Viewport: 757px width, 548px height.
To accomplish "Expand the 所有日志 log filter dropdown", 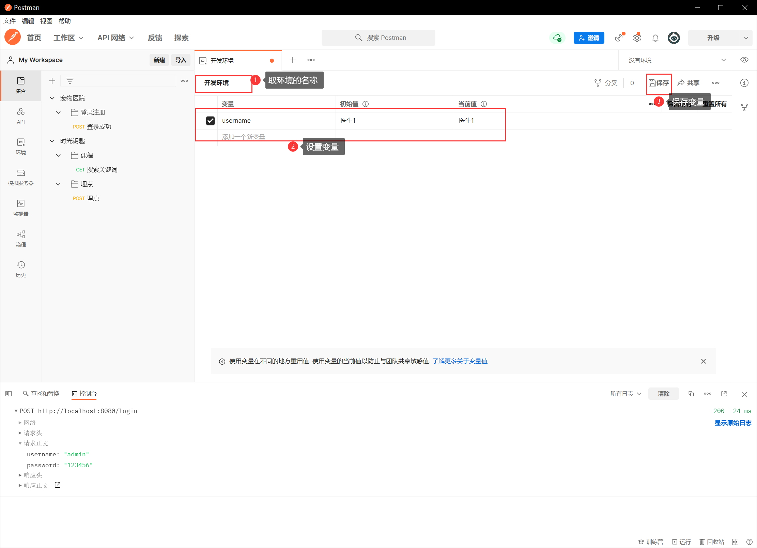I will click(x=626, y=394).
